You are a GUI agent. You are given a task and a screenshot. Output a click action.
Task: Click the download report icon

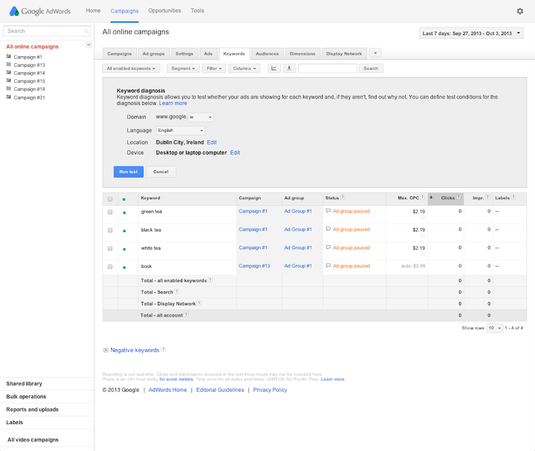click(x=289, y=69)
